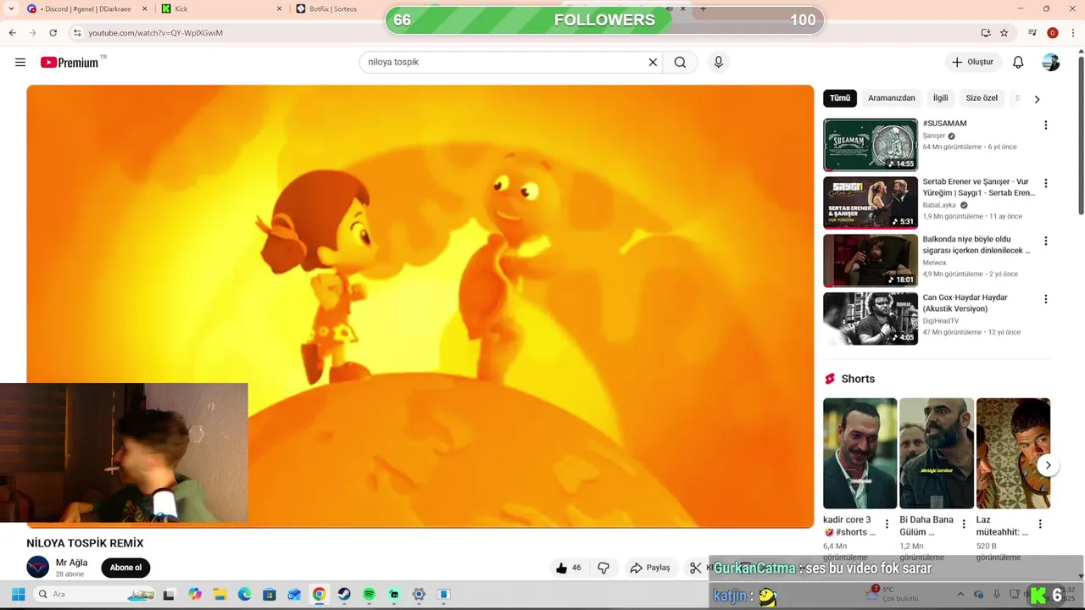Switch to Discord browser tab
This screenshot has height=610, width=1085.
click(86, 8)
